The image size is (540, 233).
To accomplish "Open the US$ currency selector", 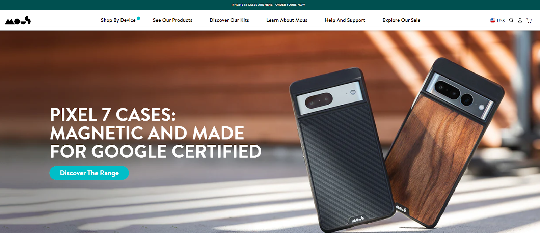I will (497, 20).
